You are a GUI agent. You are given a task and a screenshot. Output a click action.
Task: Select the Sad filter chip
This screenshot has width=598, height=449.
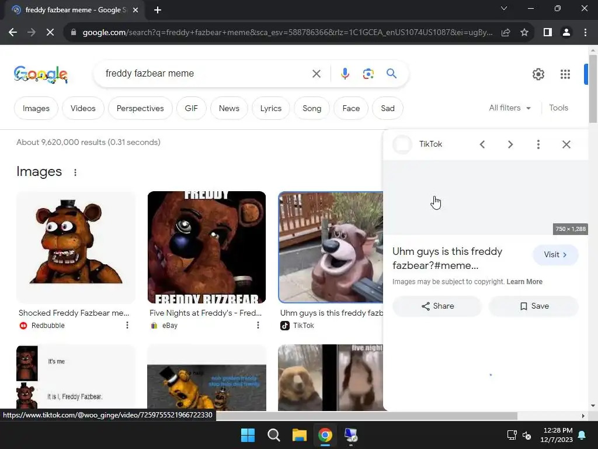(388, 108)
